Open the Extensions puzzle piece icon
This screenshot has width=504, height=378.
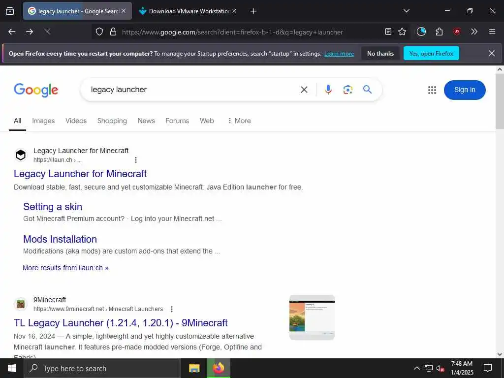(x=439, y=31)
